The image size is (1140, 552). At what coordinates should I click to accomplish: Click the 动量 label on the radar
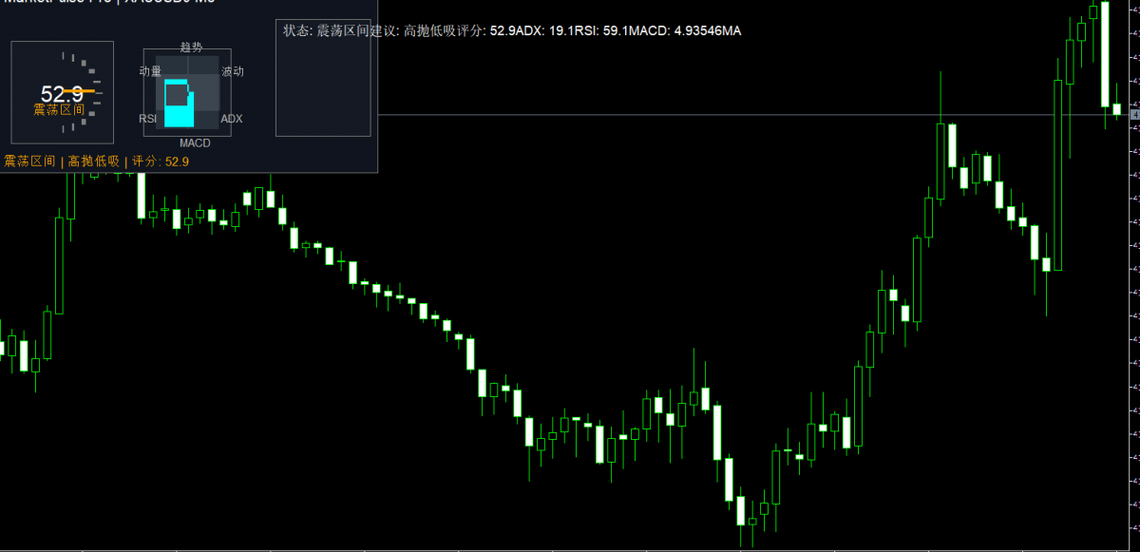coord(150,71)
